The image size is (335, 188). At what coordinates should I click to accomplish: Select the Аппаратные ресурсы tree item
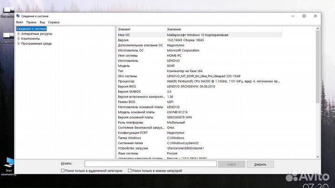point(37,34)
